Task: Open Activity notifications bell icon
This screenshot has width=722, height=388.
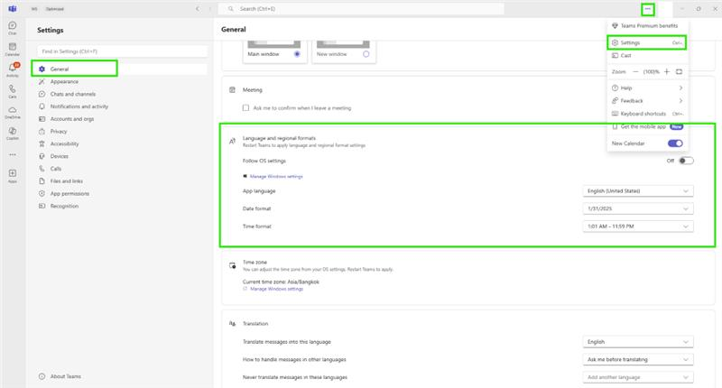Action: [13, 69]
